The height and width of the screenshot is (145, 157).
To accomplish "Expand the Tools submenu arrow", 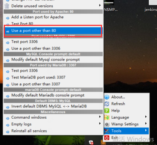I will 146,130.
